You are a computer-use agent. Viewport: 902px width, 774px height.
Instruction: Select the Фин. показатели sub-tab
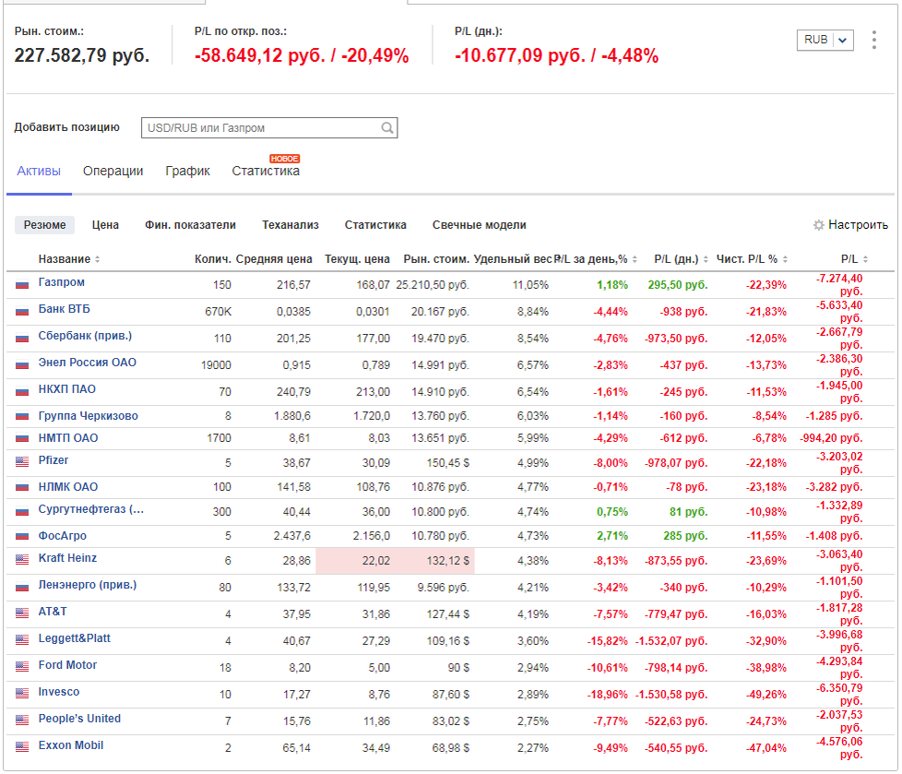190,225
